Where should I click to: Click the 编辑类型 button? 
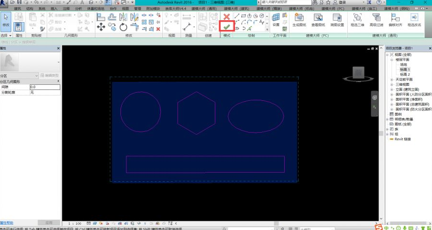[x=50, y=76]
